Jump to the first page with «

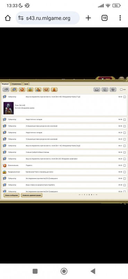(x=79, y=195)
